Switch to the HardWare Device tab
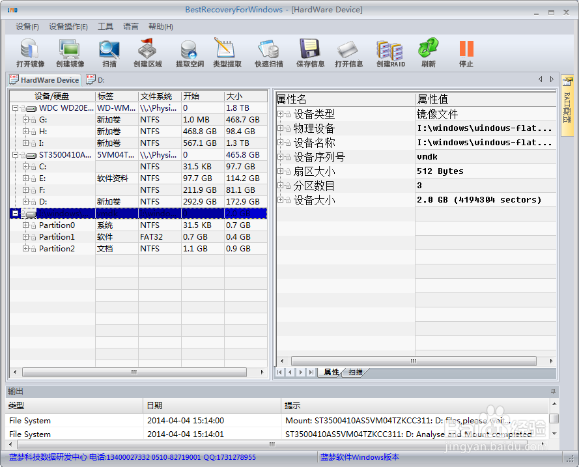 point(44,79)
